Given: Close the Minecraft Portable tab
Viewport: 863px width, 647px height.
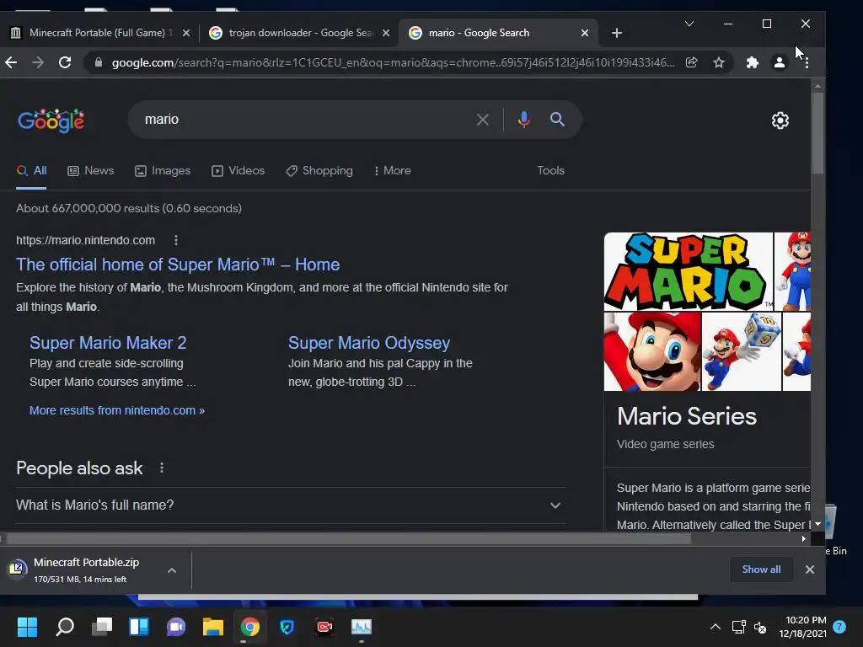Looking at the screenshot, I should 186,33.
